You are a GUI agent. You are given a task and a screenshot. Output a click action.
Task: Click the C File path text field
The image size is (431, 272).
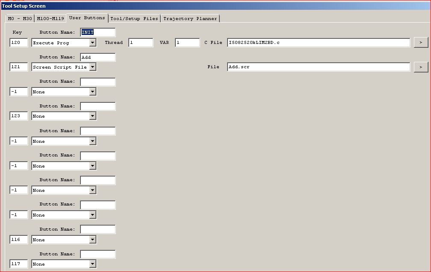point(319,43)
